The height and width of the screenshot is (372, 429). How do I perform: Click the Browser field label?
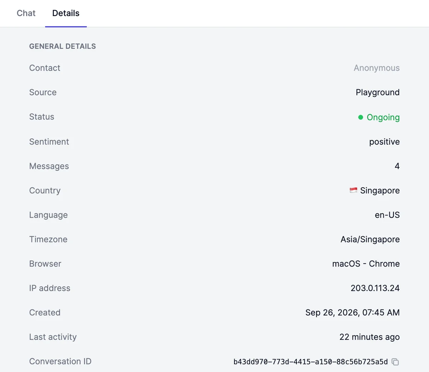[45, 264]
